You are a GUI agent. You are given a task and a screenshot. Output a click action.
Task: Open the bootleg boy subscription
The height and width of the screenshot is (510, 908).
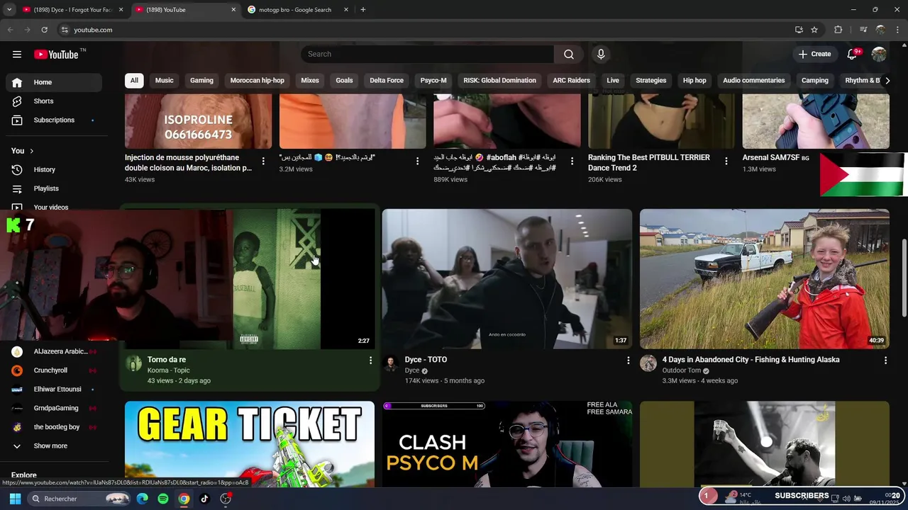tap(54, 427)
